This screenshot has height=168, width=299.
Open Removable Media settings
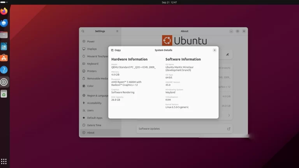tap(100, 79)
